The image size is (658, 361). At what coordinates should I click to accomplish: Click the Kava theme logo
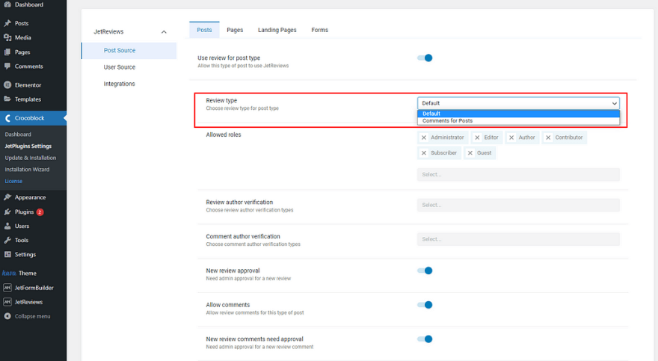click(9, 273)
